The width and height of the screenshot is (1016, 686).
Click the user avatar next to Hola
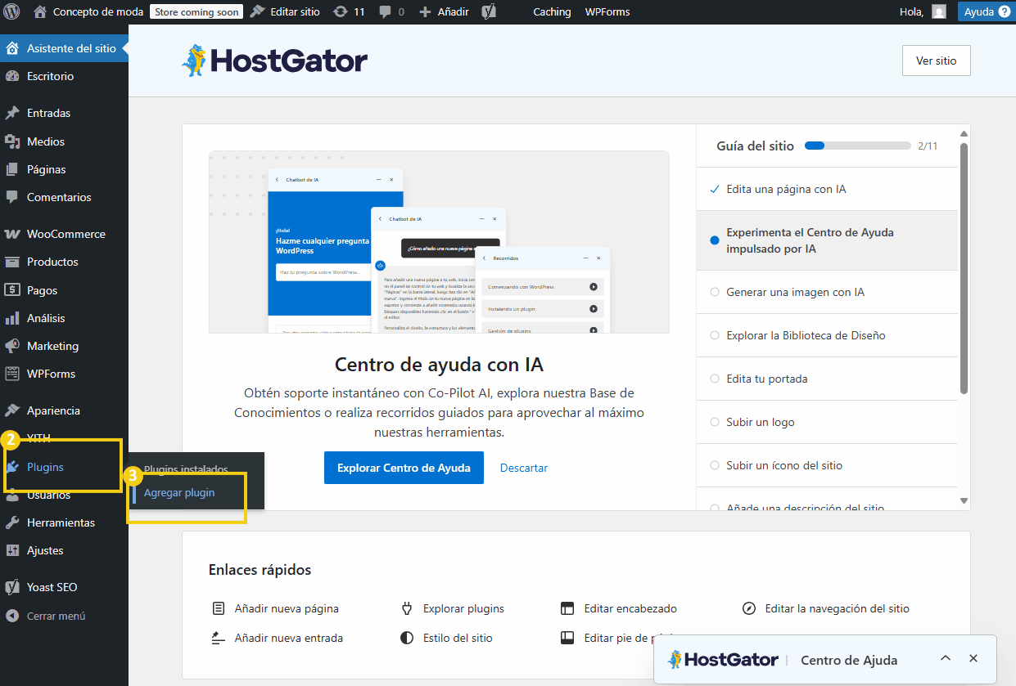pos(939,12)
